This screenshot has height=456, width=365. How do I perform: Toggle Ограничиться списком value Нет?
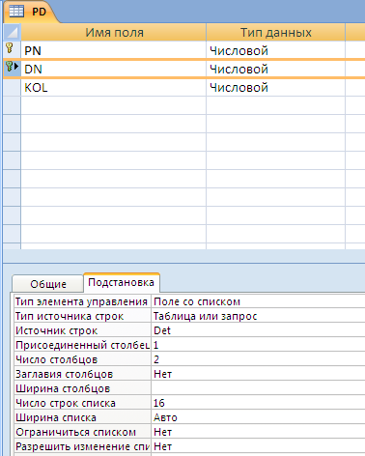click(x=258, y=432)
